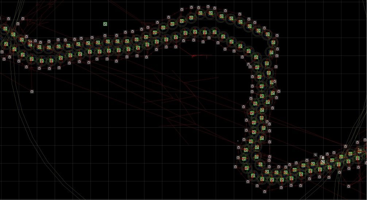The image size is (367, 200).
Task: Select the lone green node away from the track
Action: 105,24
